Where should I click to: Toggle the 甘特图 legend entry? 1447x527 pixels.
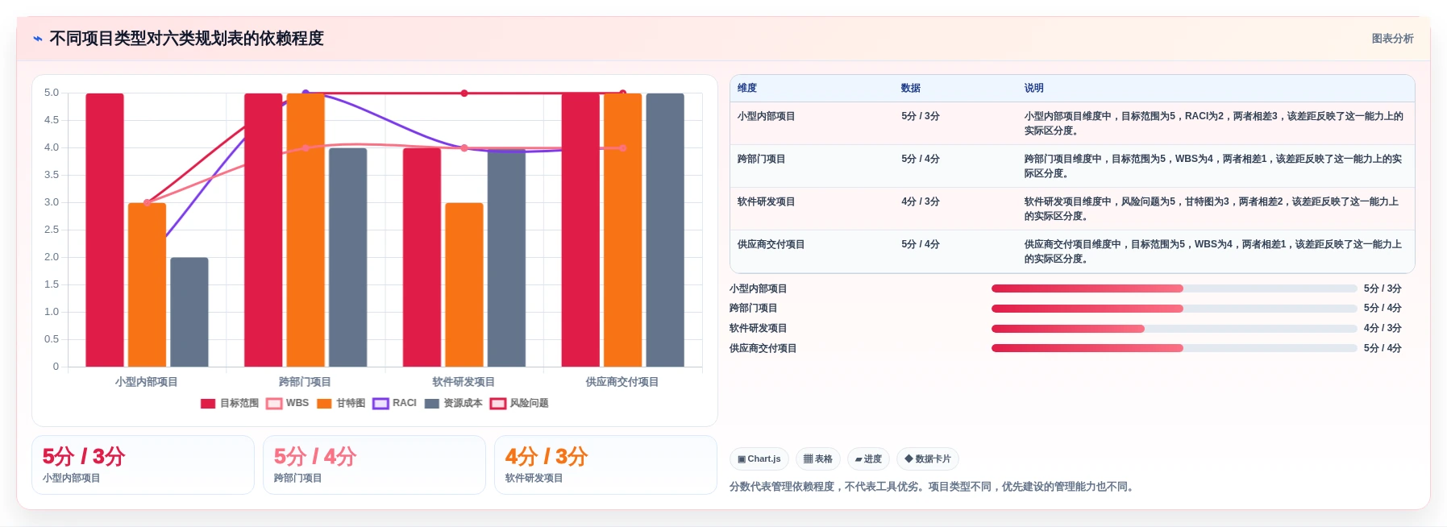pyautogui.click(x=341, y=403)
